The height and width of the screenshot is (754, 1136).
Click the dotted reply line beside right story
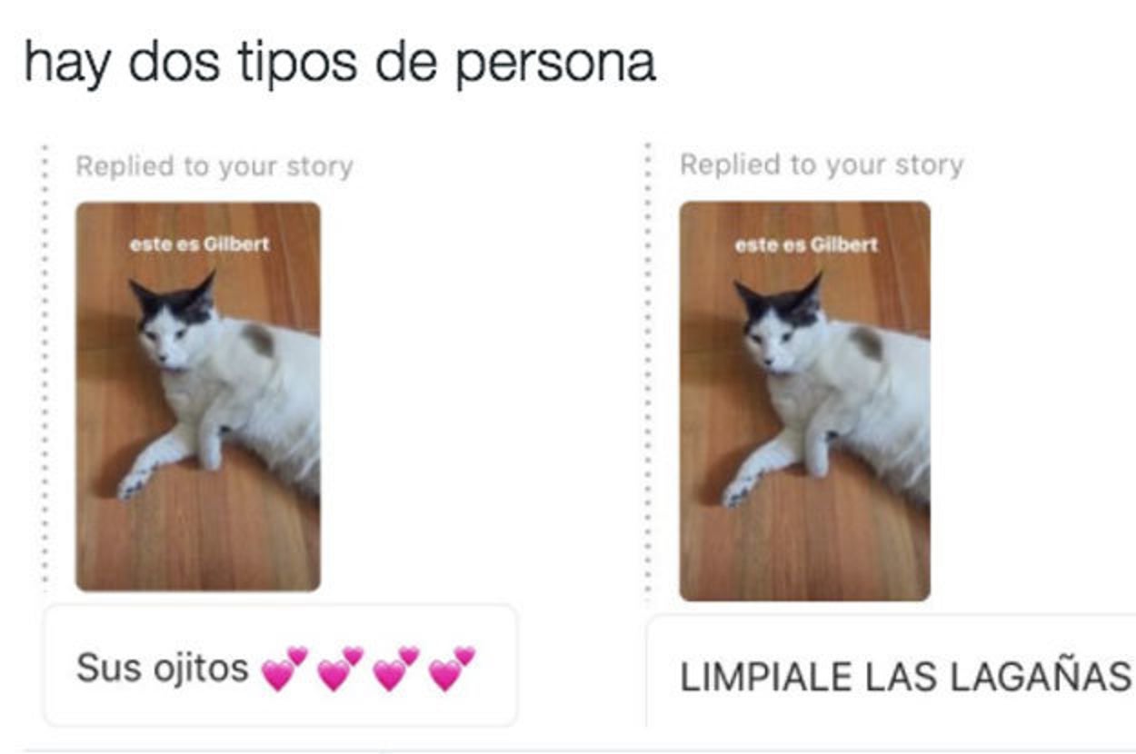tap(648, 371)
